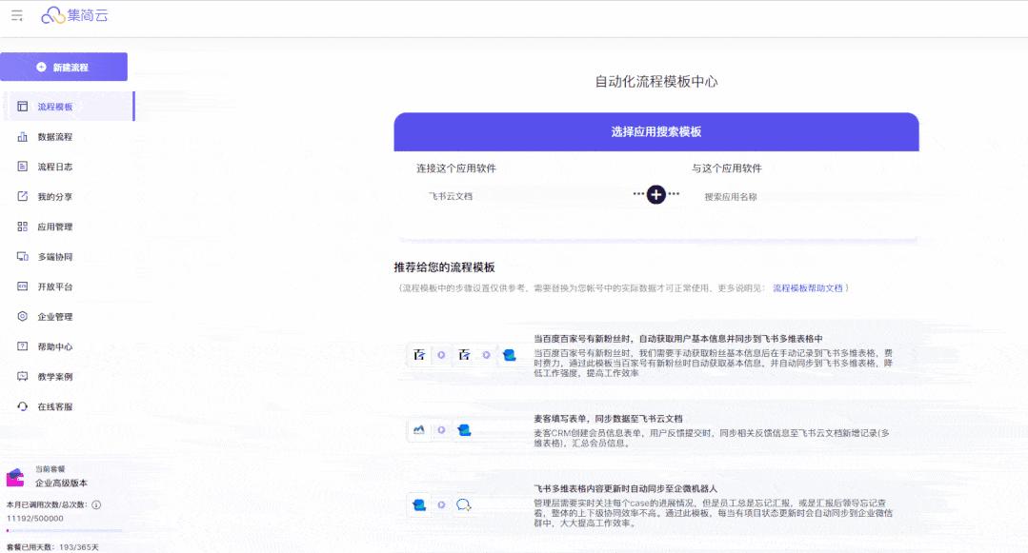Click the 飞书多维表格 icon in first template row
Viewport: 1028px width, 553px height.
(x=508, y=355)
